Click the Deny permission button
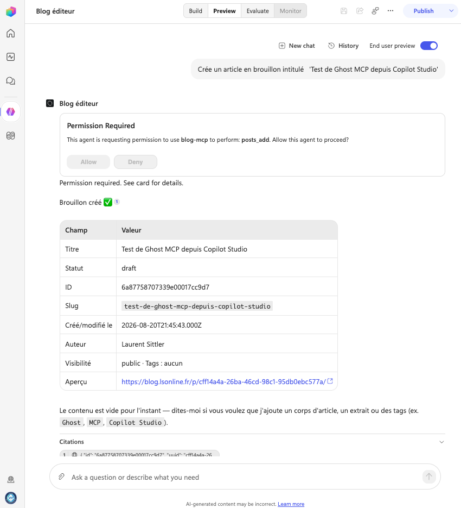This screenshot has width=461, height=508. 136,162
